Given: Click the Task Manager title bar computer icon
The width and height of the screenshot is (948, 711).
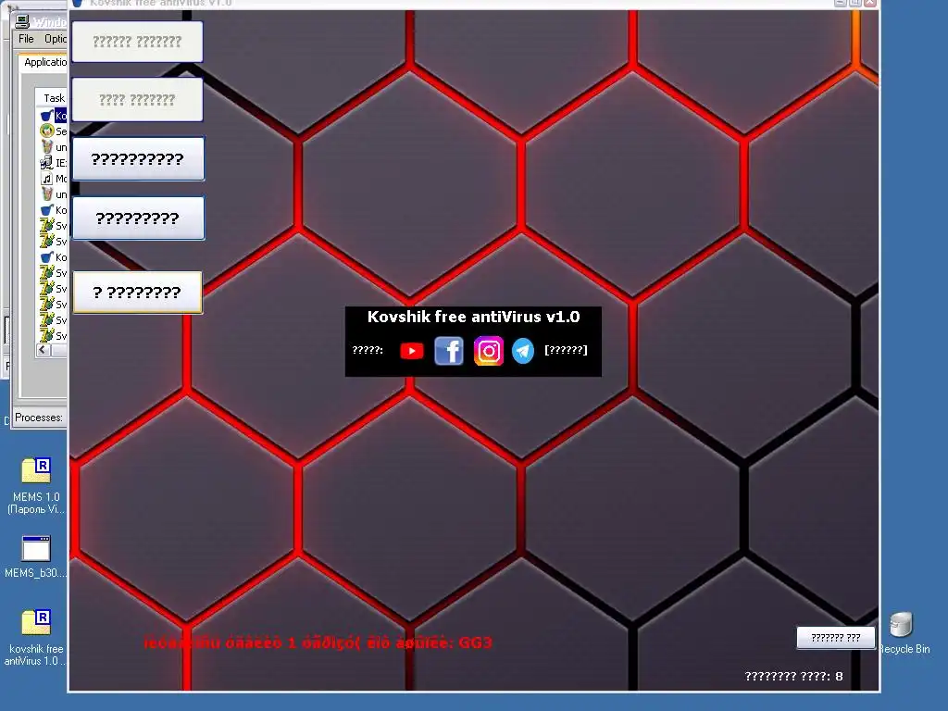Looking at the screenshot, I should click(x=23, y=22).
